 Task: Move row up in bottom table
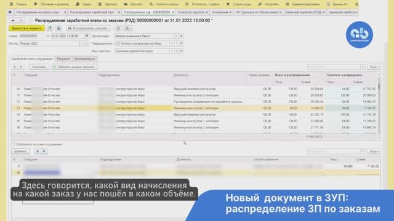(x=38, y=152)
